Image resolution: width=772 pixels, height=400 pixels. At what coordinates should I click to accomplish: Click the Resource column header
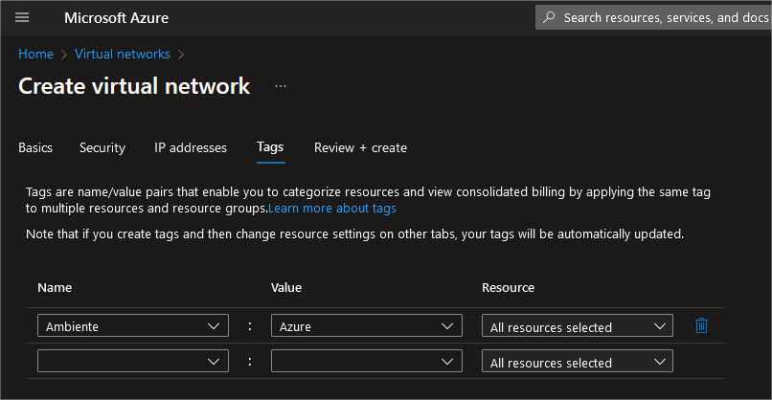click(508, 287)
